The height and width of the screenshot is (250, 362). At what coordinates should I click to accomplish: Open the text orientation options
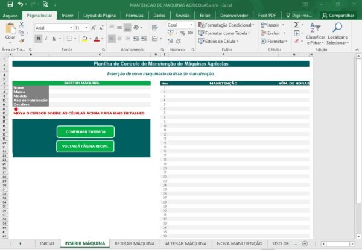pos(136,28)
